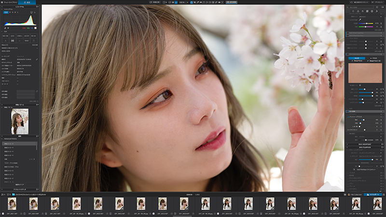This screenshot has width=386, height=217.
Task: Click the navigator preview thumbnail
Action: [x=20, y=122]
